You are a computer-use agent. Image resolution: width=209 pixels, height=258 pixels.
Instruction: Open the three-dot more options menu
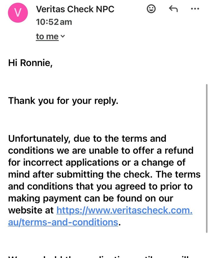pos(195,9)
